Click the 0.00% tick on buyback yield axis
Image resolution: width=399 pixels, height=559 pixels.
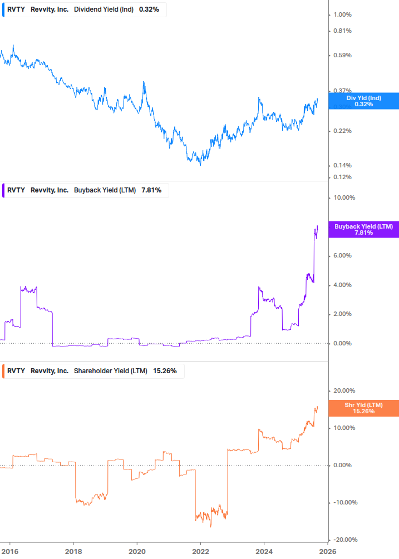(x=342, y=343)
